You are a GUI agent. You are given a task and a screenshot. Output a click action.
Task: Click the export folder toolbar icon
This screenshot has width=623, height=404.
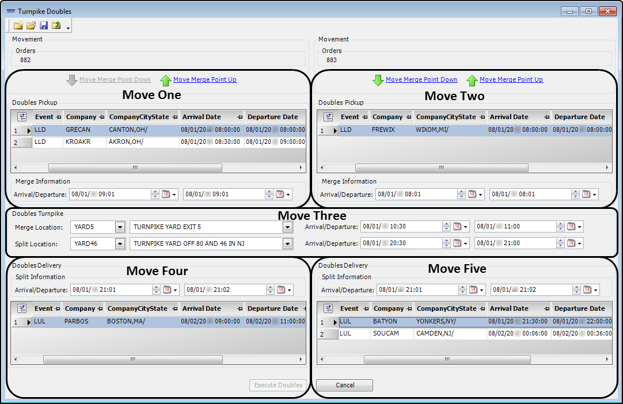tap(56, 25)
